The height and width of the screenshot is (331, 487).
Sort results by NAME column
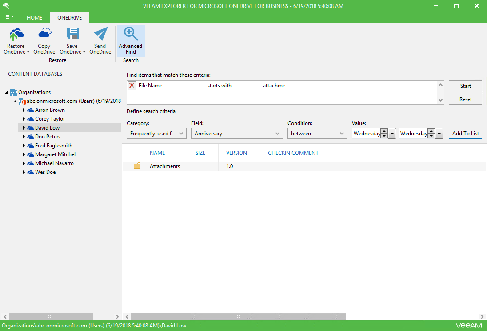coord(157,153)
